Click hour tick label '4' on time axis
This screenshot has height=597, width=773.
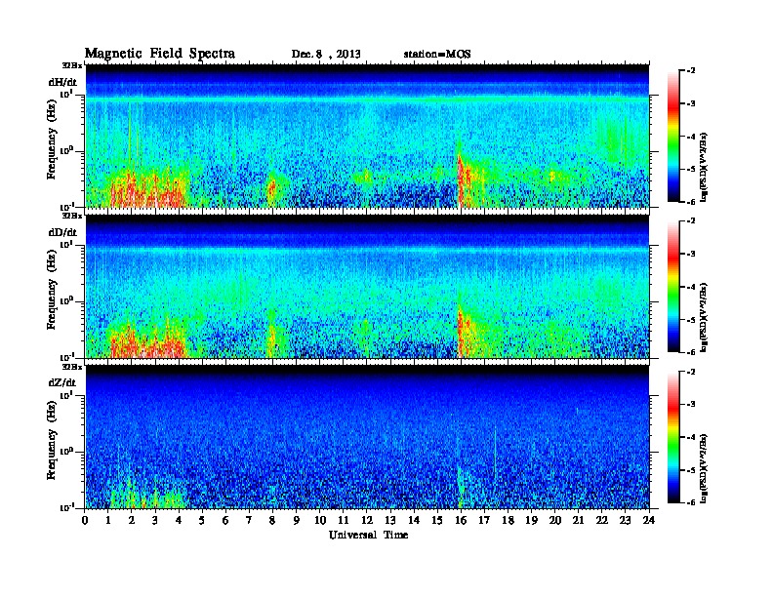(x=179, y=520)
